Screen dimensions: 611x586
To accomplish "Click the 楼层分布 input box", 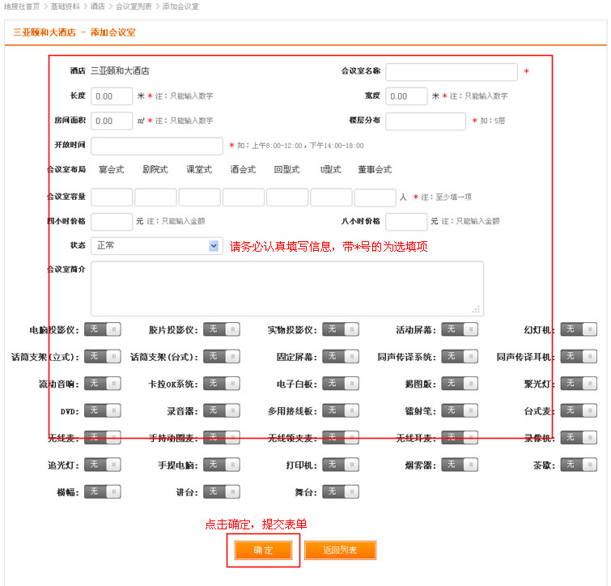I will 425,121.
